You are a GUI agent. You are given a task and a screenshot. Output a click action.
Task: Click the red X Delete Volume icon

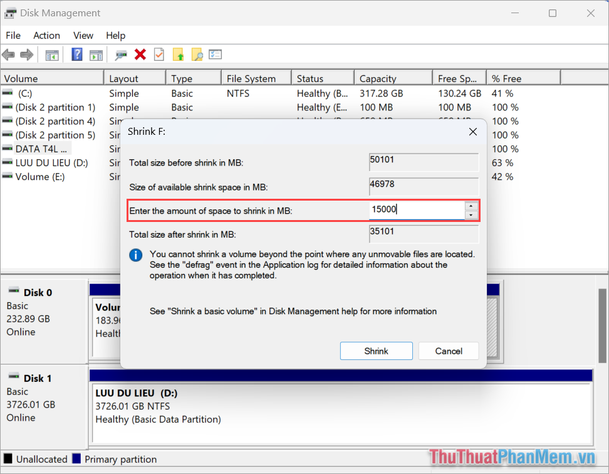point(140,55)
